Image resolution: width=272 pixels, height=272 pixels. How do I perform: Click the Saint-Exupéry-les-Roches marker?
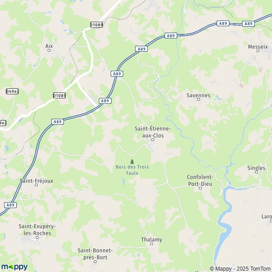[x=37, y=238]
